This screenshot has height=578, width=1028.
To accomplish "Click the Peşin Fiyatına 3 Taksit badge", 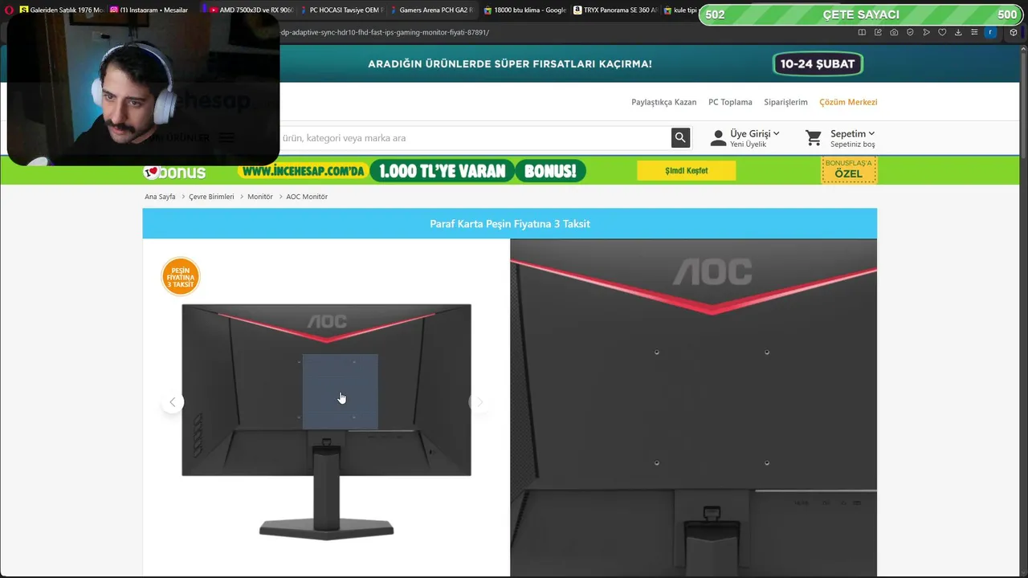I will pyautogui.click(x=180, y=276).
